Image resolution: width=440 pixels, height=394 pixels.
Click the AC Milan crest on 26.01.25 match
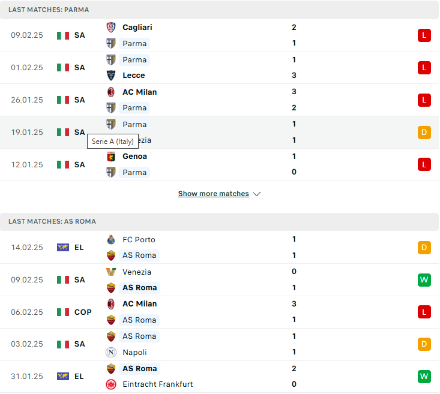[111, 92]
